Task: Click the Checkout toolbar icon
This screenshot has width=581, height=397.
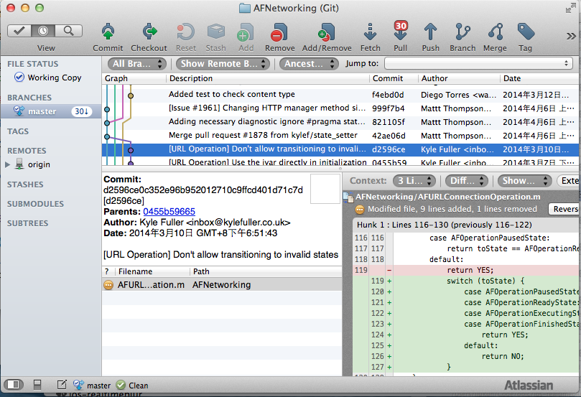Action: pos(149,33)
